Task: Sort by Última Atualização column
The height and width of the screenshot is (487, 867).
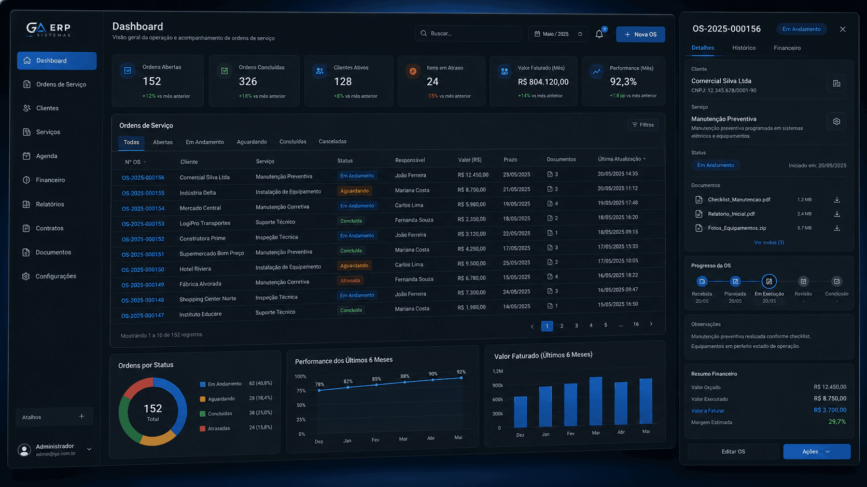Action: pyautogui.click(x=622, y=159)
